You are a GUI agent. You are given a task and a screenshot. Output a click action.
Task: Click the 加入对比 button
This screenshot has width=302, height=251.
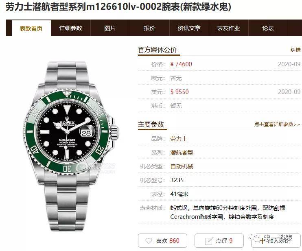276,240
